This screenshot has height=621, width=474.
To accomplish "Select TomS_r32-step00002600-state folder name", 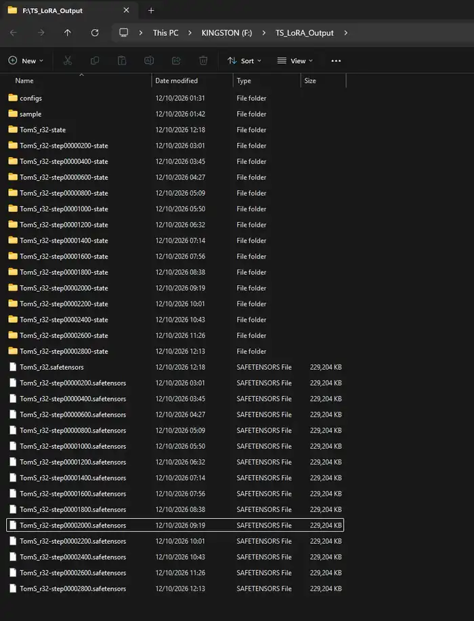I will coord(64,335).
